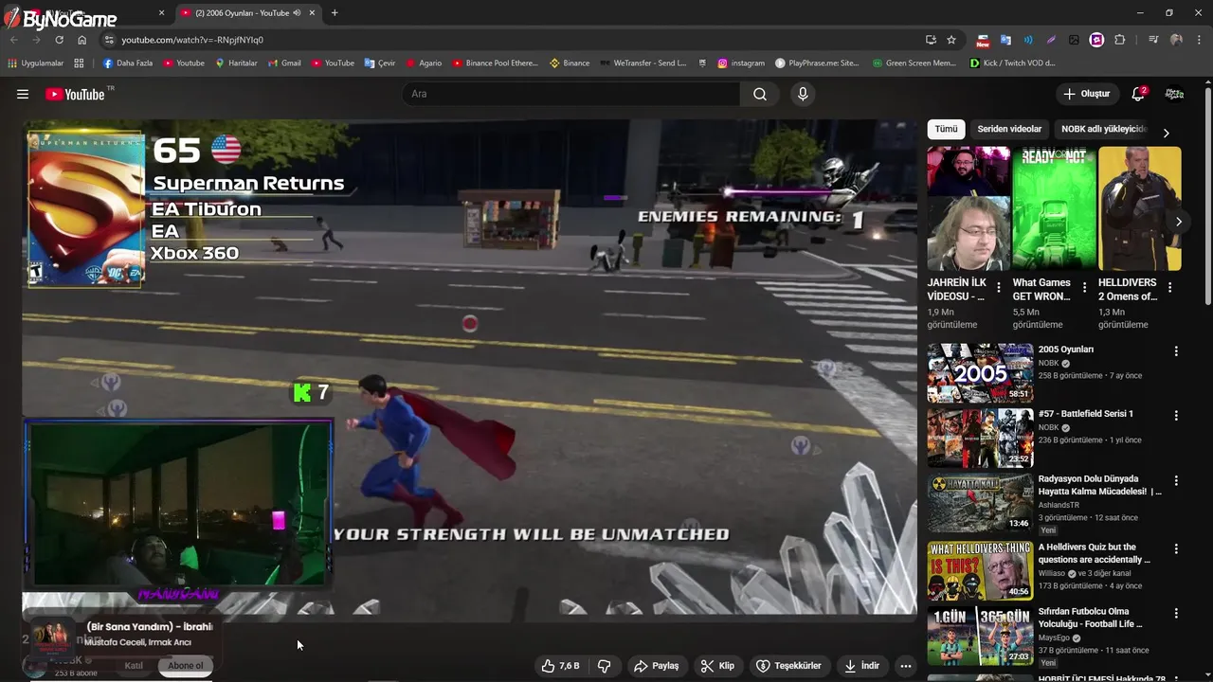Open the Sıfırdan Futbolcu Olma thumbnail
The height and width of the screenshot is (682, 1213).
point(980,636)
